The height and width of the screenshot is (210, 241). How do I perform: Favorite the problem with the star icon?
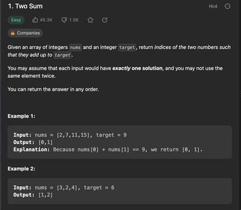point(91,20)
